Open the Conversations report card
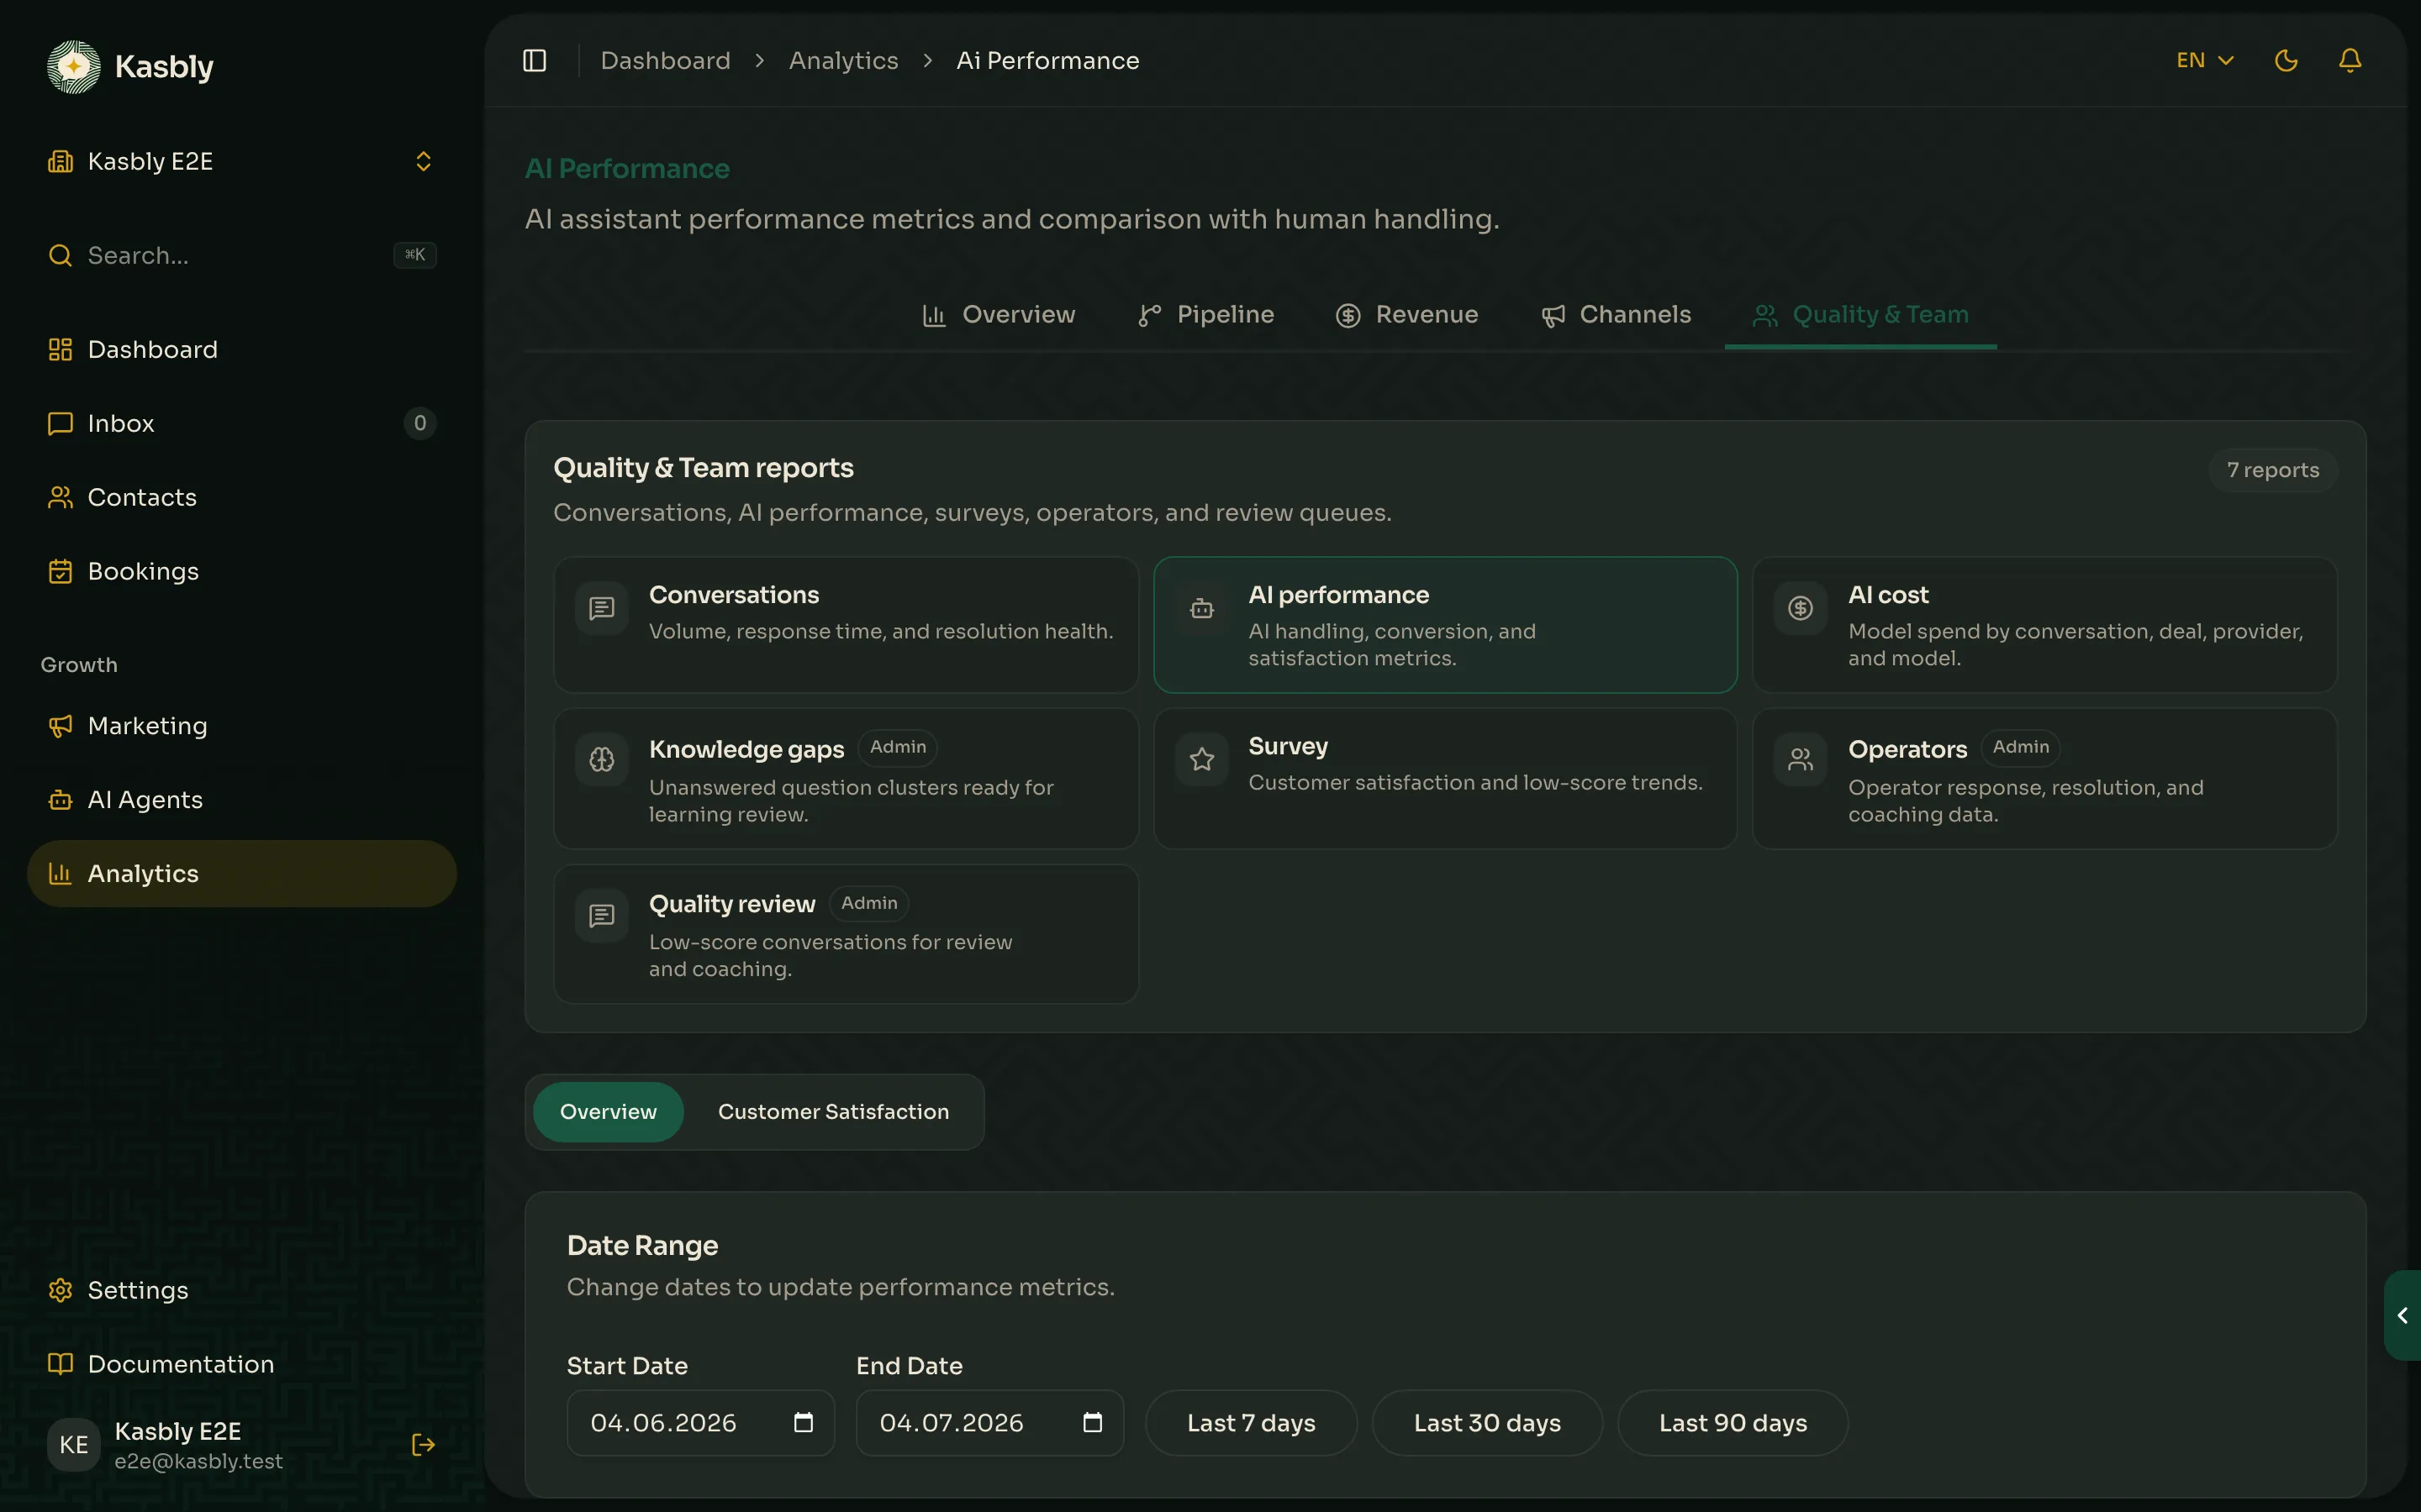 pos(847,625)
